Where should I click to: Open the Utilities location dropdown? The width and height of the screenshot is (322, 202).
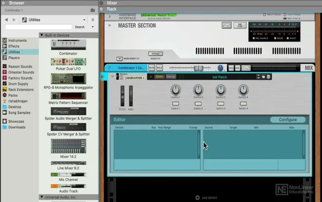tap(84, 20)
